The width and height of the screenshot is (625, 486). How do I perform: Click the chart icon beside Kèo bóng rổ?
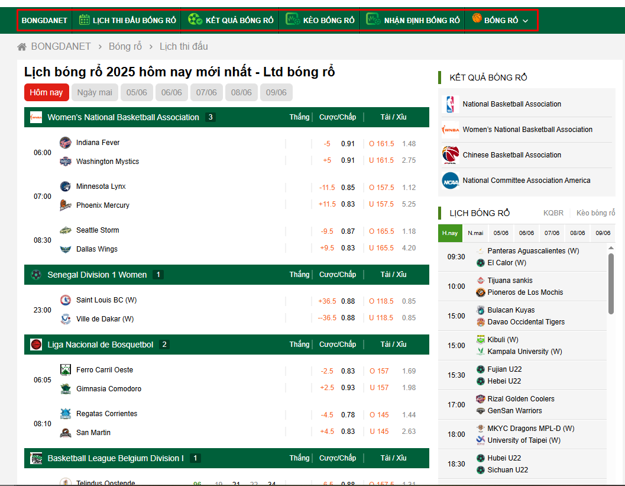(293, 19)
